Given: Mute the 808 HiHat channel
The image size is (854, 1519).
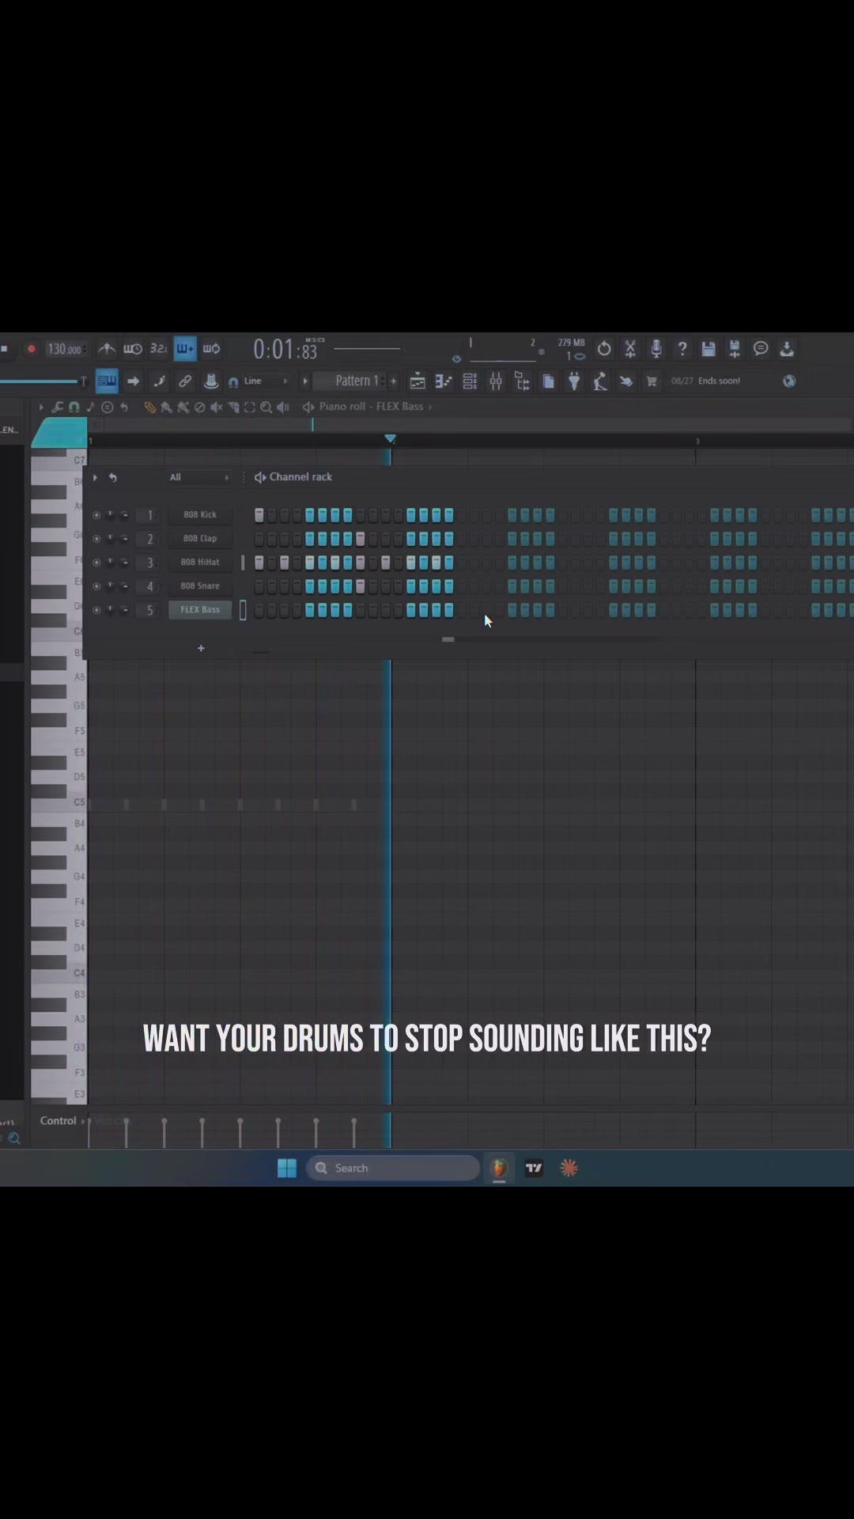Looking at the screenshot, I should click(96, 563).
